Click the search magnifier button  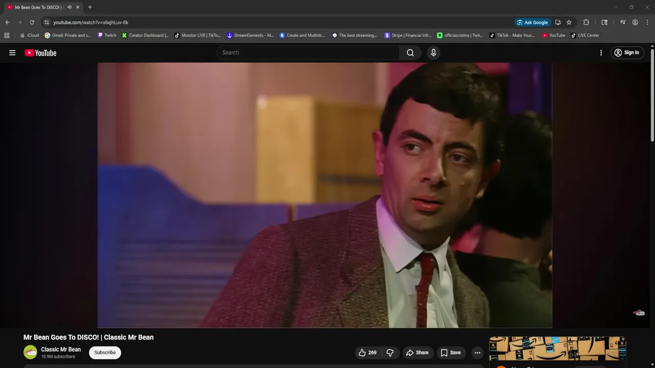click(x=410, y=53)
